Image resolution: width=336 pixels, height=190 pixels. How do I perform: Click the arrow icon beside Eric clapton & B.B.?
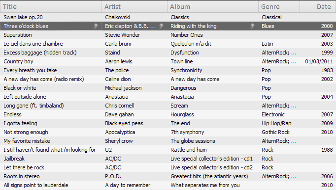[x=161, y=26]
